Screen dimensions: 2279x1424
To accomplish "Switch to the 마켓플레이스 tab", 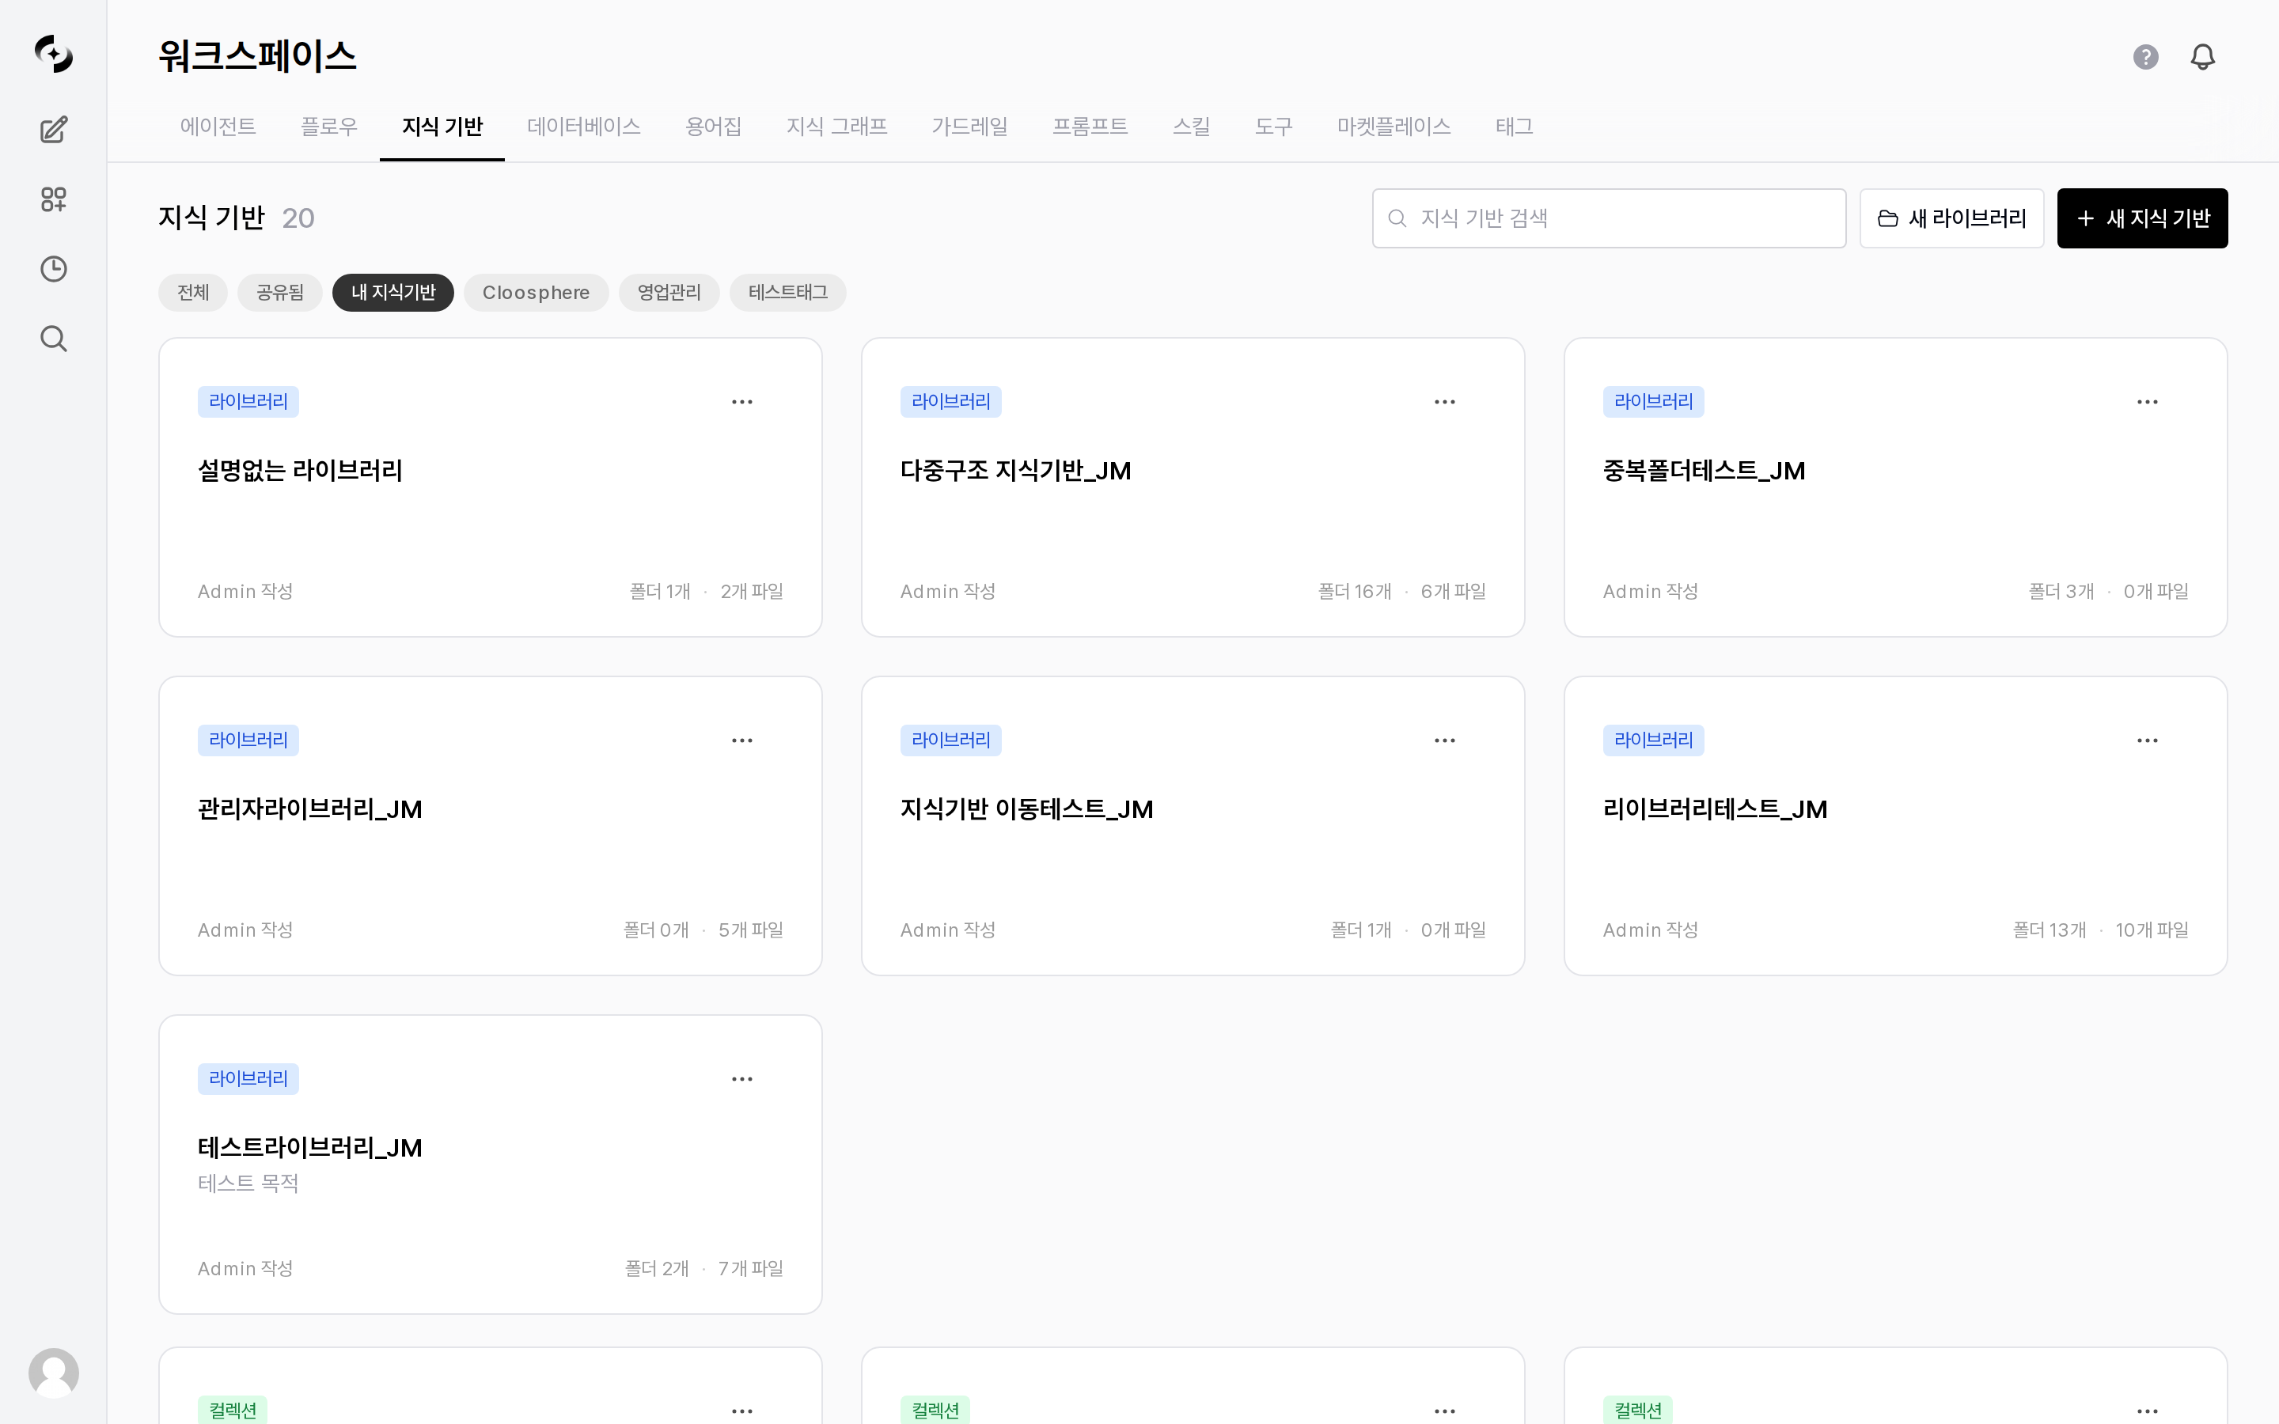I will pyautogui.click(x=1394, y=127).
